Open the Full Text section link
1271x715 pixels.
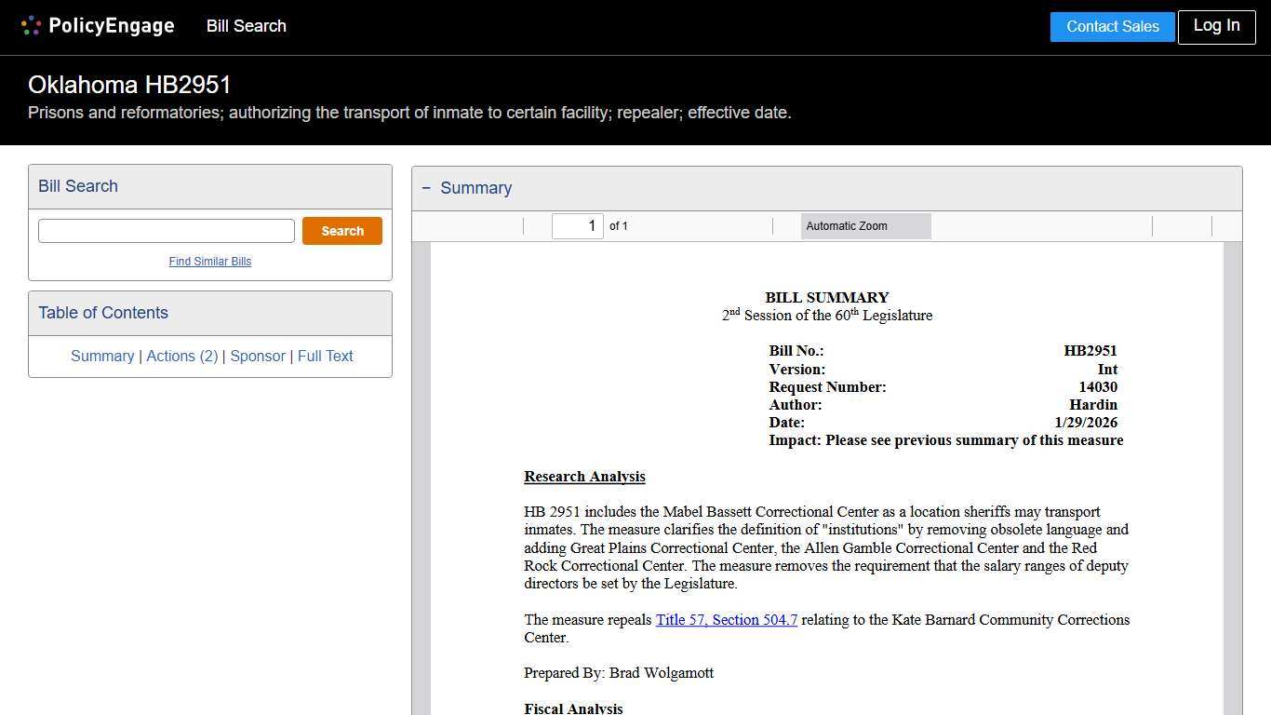click(325, 356)
